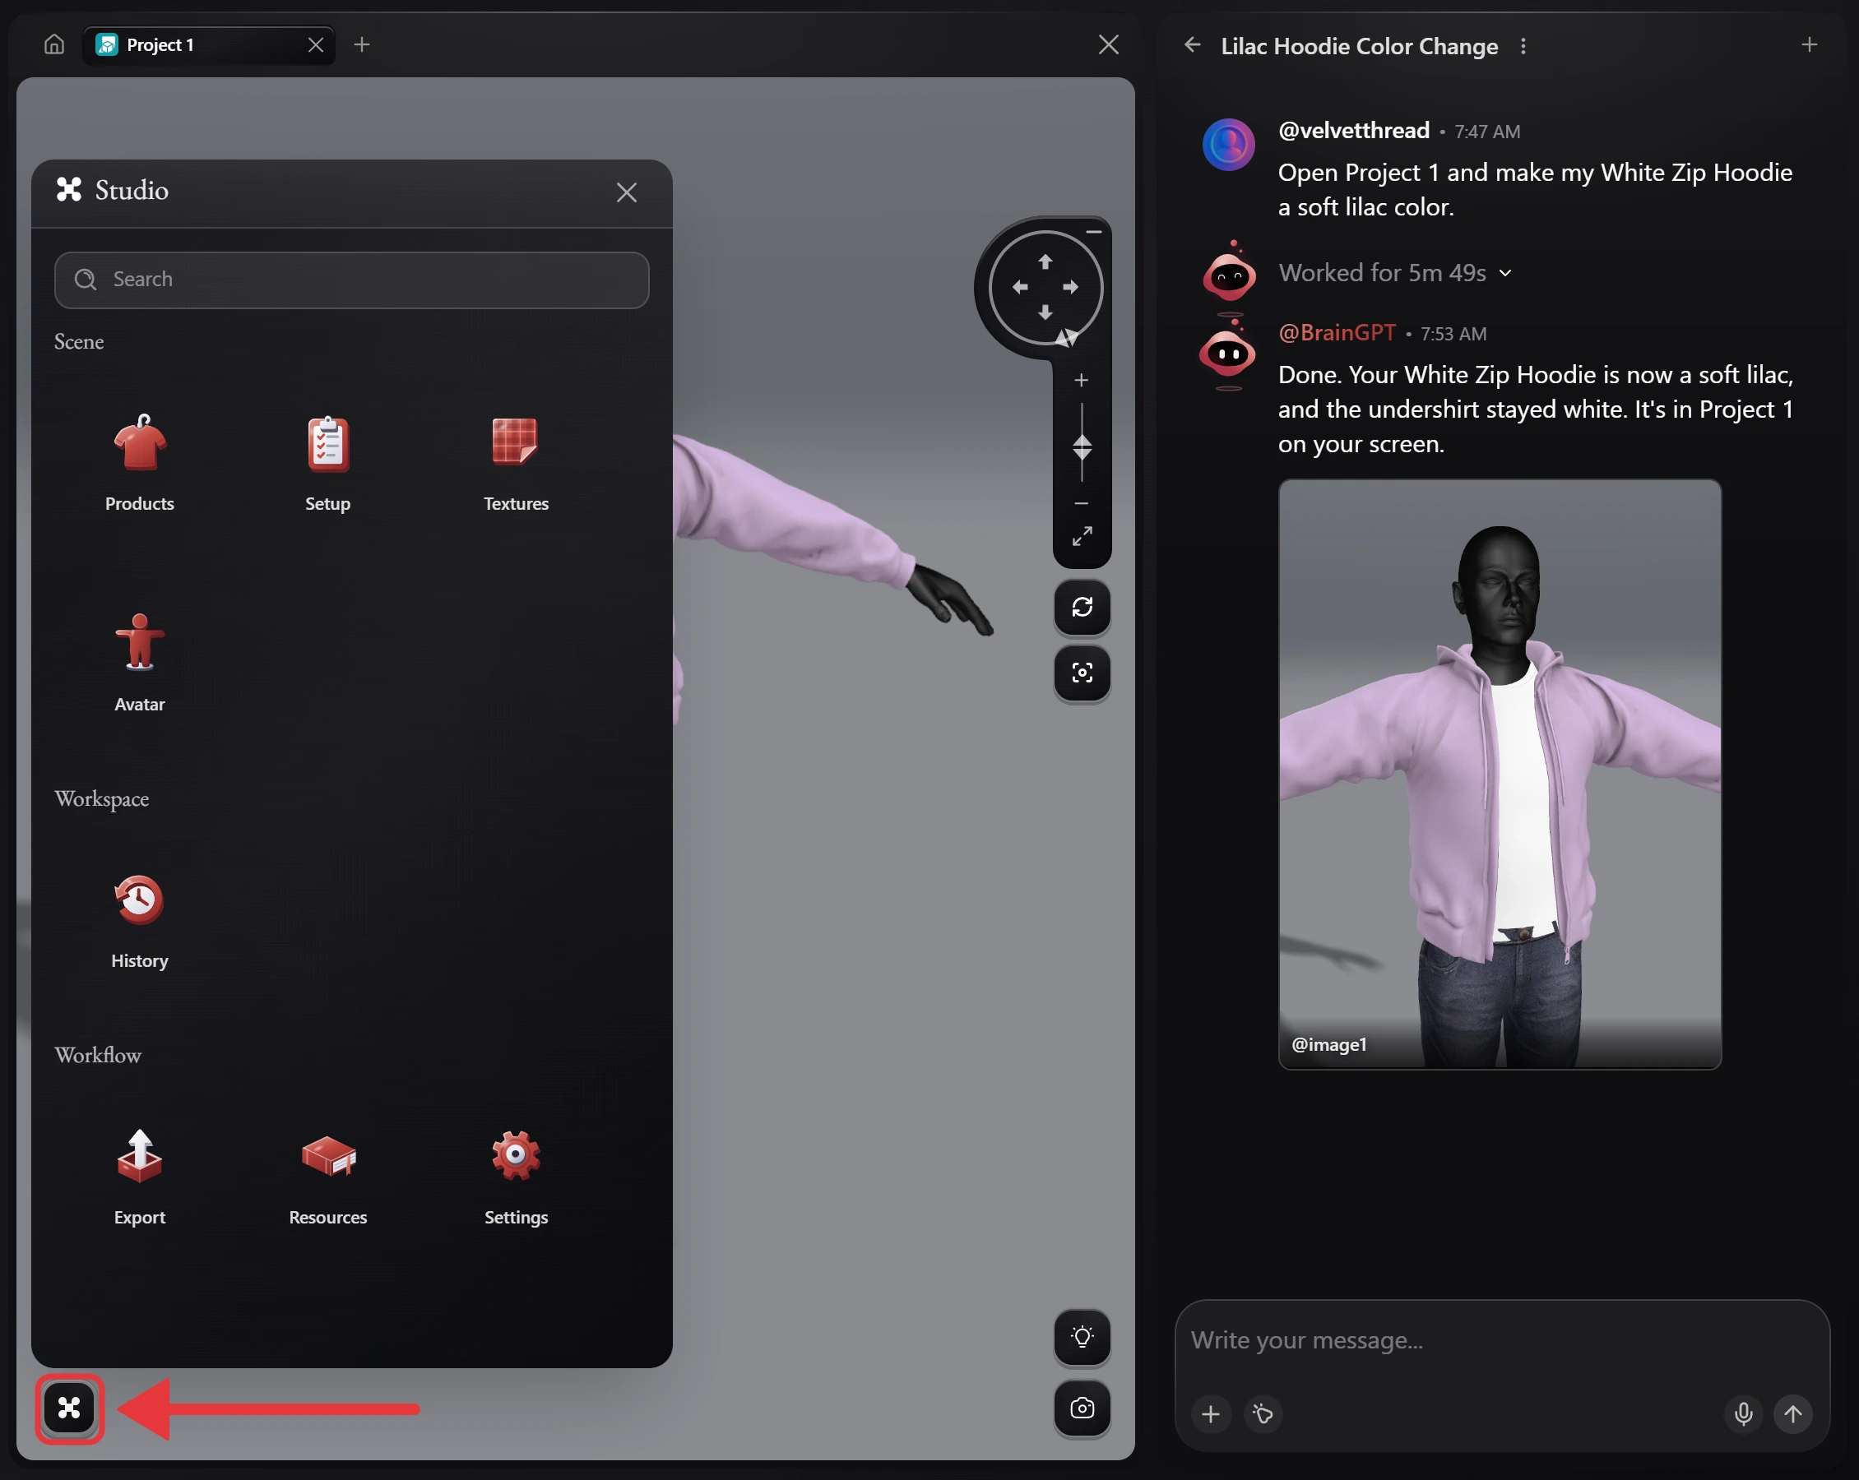Viewport: 1859px width, 1480px height.
Task: Pan view left with the arrow
Action: click(x=1020, y=287)
